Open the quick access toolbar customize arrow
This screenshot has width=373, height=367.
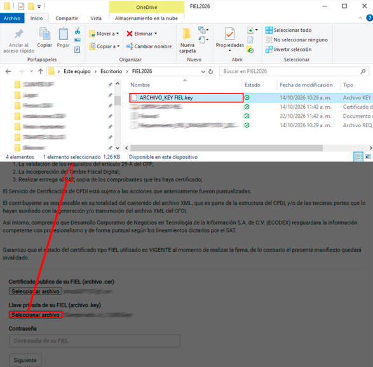(39, 6)
